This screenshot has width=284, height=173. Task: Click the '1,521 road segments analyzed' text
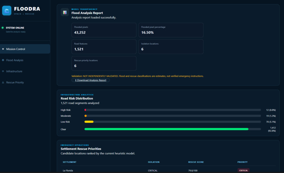point(80,103)
